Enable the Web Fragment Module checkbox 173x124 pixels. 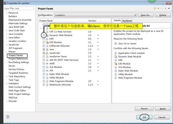pyautogui.click(x=44, y=81)
